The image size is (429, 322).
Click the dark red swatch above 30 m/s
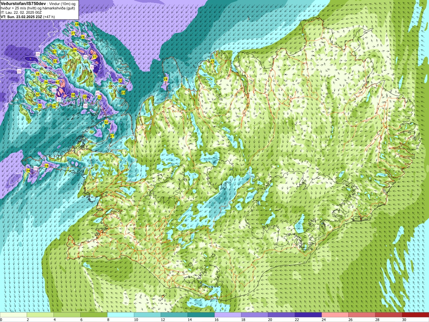pyautogui.click(x=416, y=315)
